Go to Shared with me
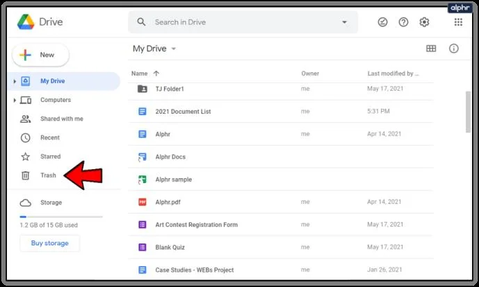 (x=62, y=119)
